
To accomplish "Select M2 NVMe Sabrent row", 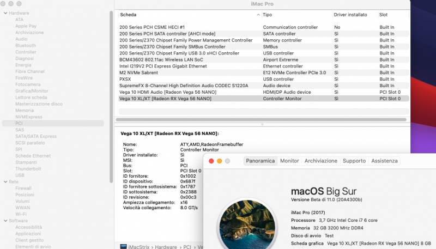I will 264,72.
